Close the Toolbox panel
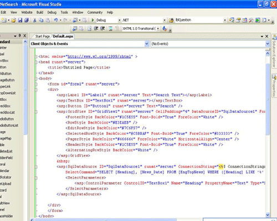This screenshot has height=221, width=277. tap(25, 36)
